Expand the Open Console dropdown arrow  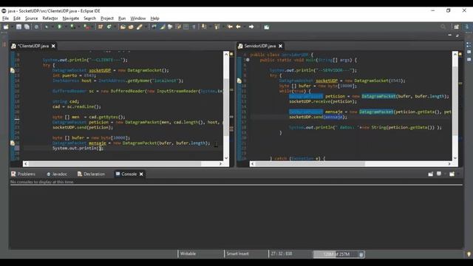(x=458, y=174)
